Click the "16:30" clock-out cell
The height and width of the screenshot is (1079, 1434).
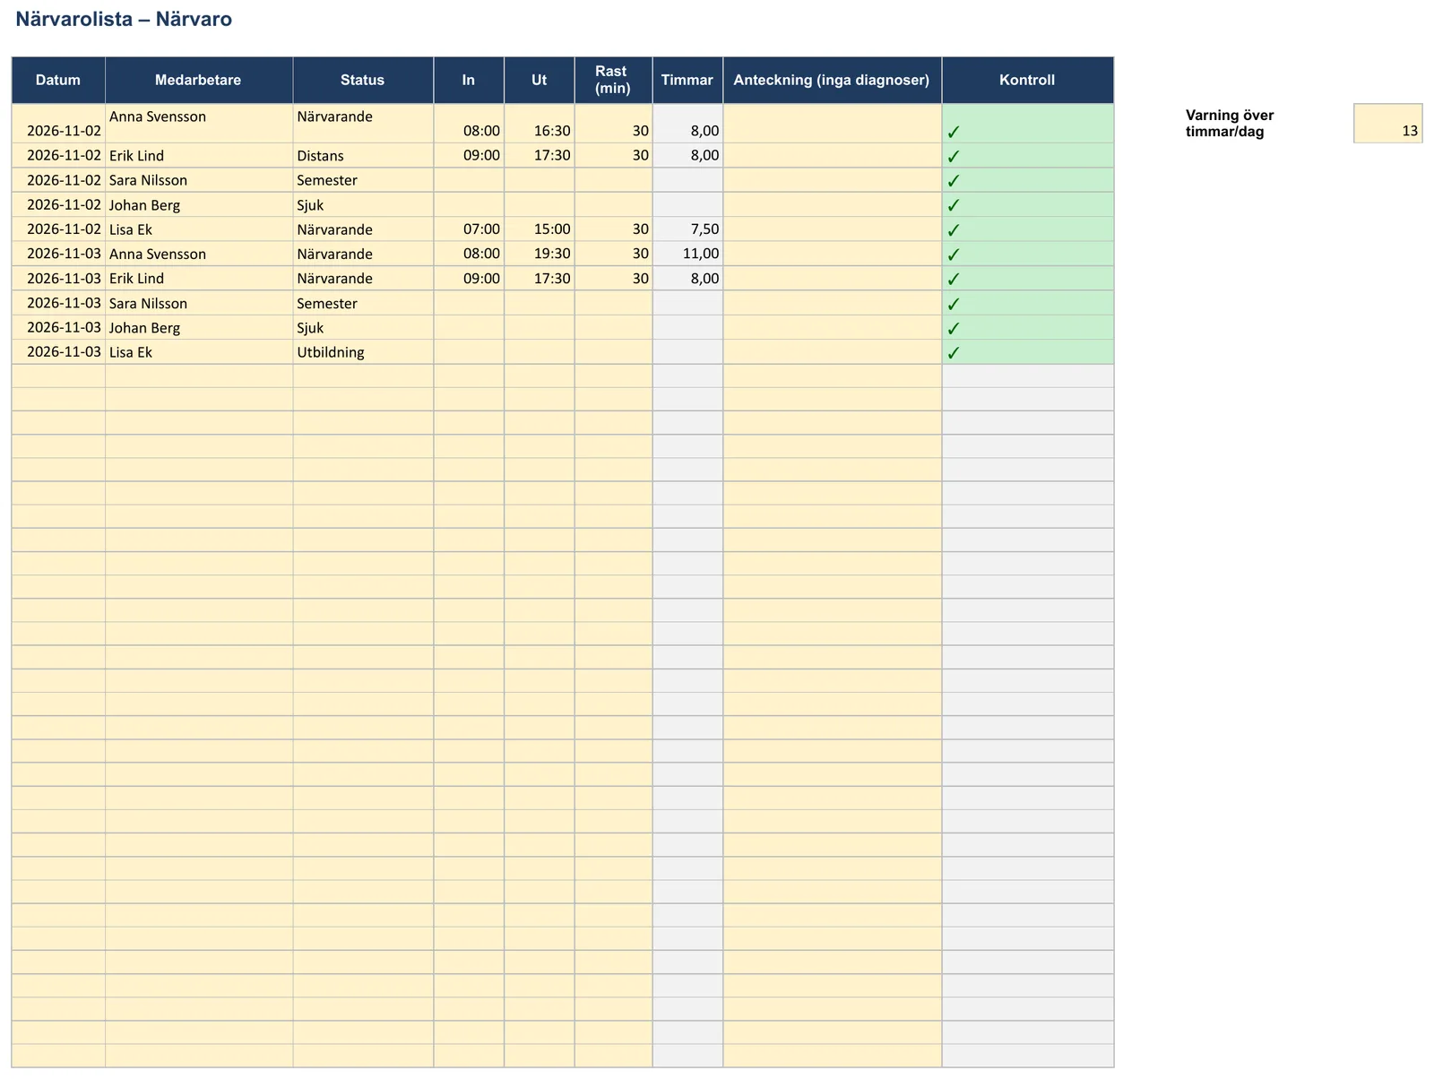click(539, 124)
